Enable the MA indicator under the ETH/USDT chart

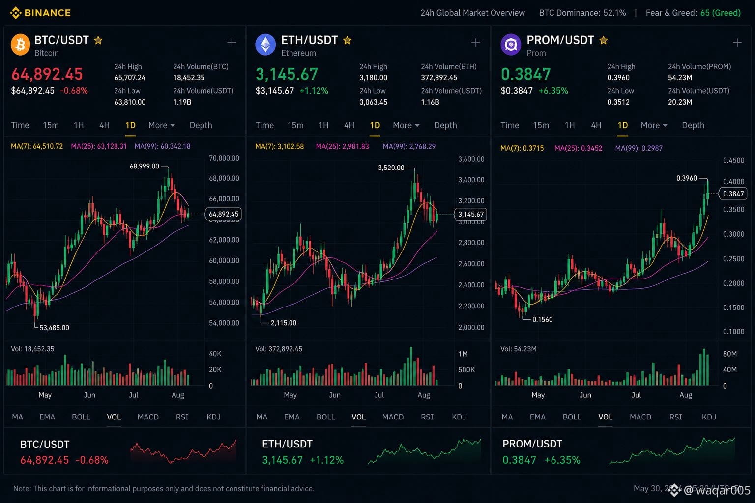(x=262, y=417)
